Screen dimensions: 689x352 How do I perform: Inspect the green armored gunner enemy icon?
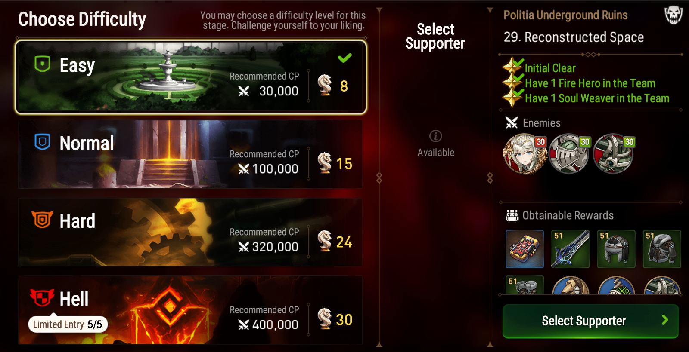[614, 154]
